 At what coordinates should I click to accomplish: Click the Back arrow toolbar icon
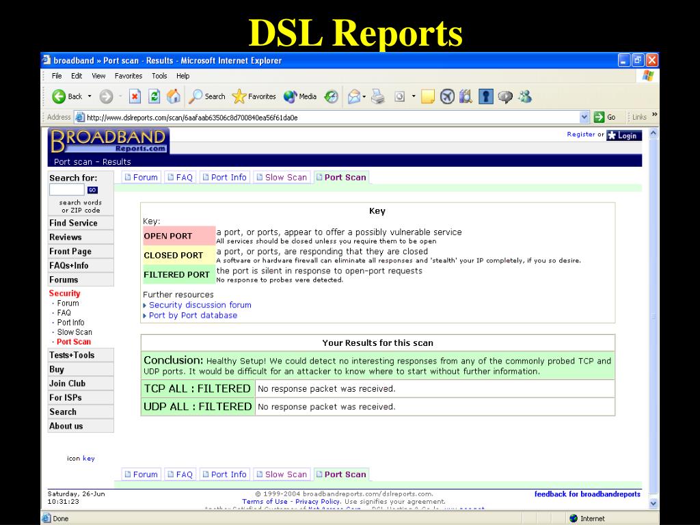[x=59, y=96]
